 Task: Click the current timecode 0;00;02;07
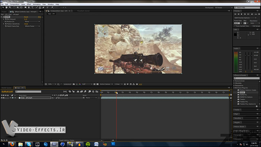click(7, 92)
